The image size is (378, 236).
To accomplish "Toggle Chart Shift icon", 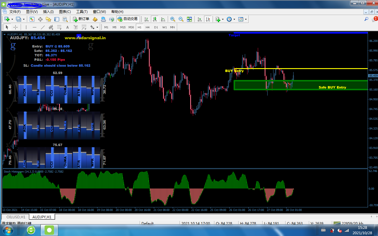I will click(208, 19).
